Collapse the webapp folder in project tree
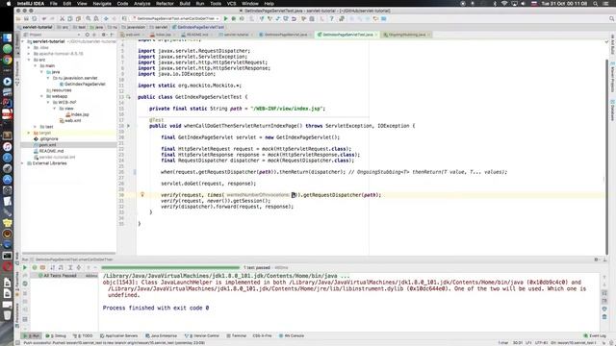The height and width of the screenshot is (346, 616). [41, 96]
